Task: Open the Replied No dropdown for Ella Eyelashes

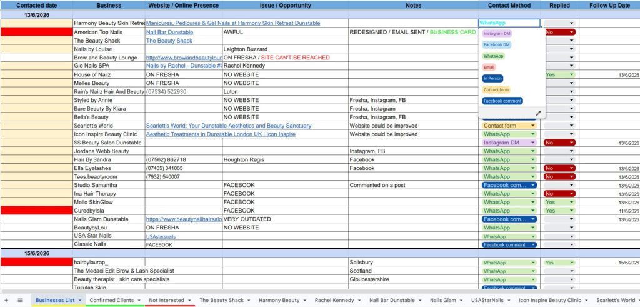Action: tap(559, 168)
